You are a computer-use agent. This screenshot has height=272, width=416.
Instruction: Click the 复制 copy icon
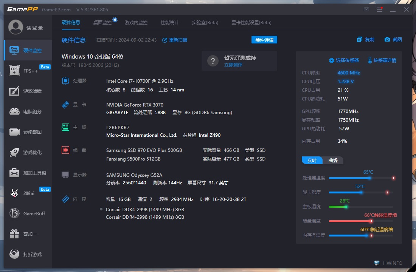click(360, 40)
